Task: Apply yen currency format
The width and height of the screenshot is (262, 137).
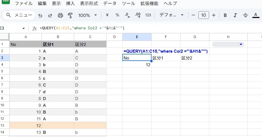Action: 107,15
